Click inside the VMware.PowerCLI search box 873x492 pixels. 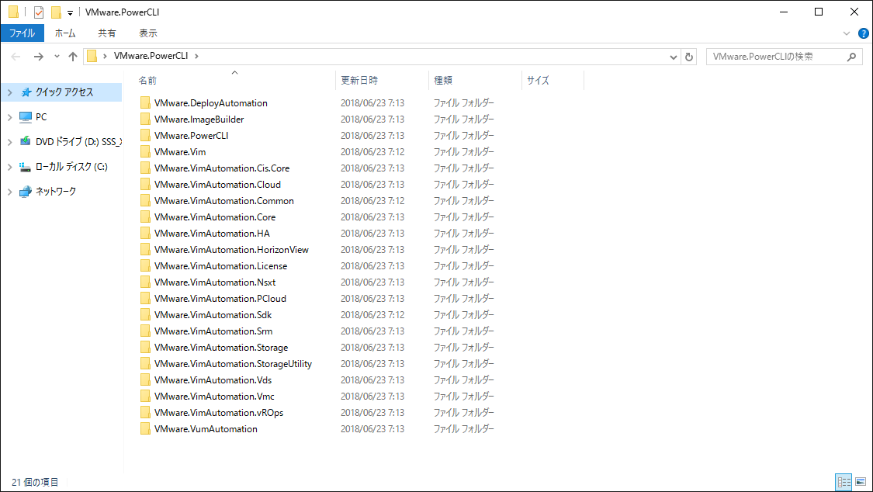[776, 56]
